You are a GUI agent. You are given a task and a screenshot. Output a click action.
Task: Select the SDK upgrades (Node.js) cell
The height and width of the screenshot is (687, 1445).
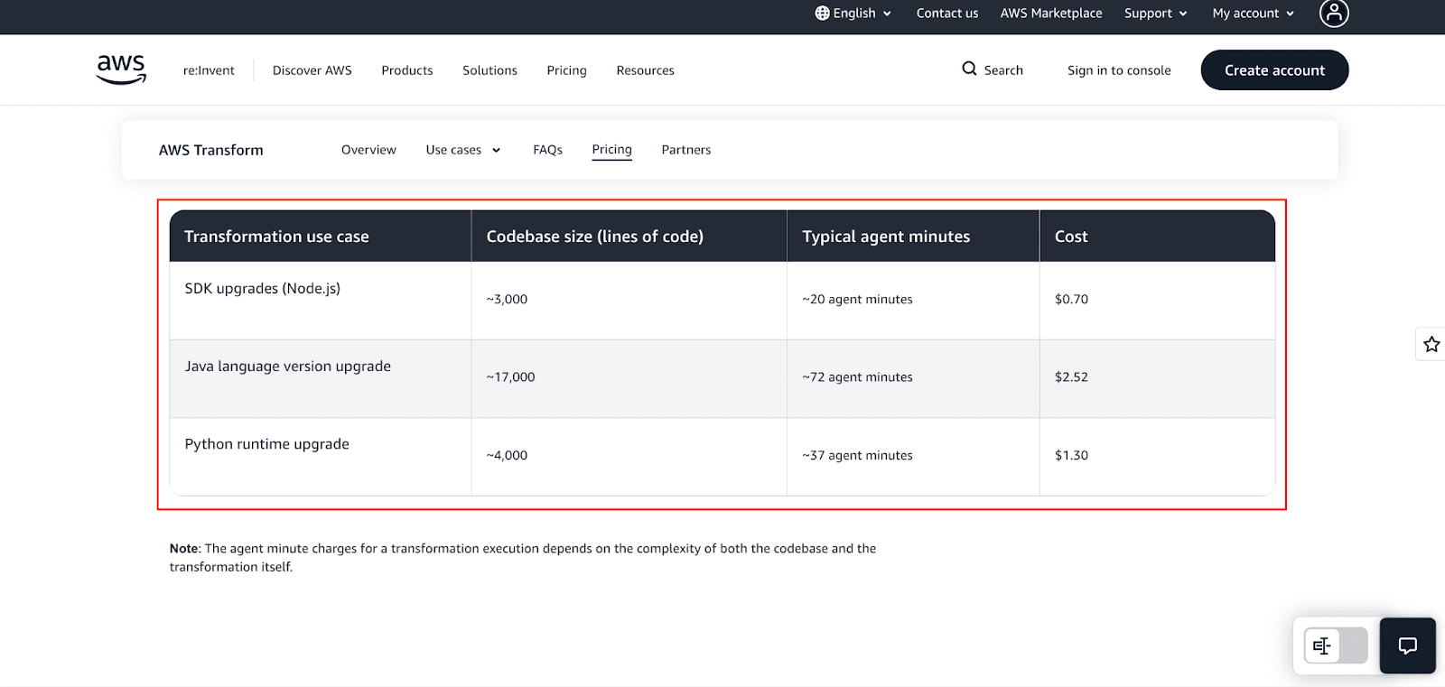pyautogui.click(x=321, y=301)
